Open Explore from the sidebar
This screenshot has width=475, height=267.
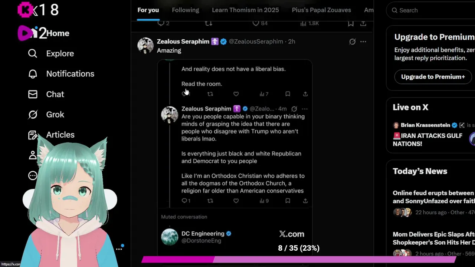pos(51,53)
